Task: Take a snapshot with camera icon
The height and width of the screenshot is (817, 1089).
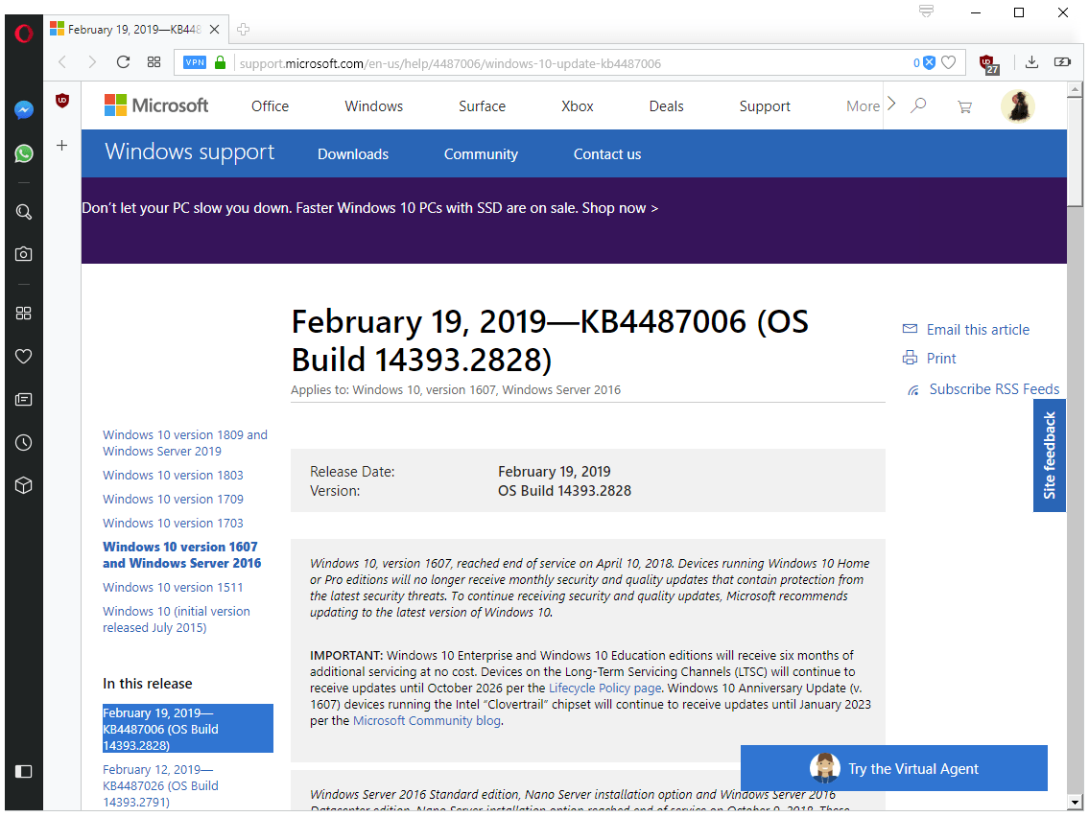Action: [24, 254]
